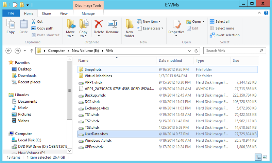Open Help with the question mark icon
This screenshot has height=163, width=272.
coord(266,13)
